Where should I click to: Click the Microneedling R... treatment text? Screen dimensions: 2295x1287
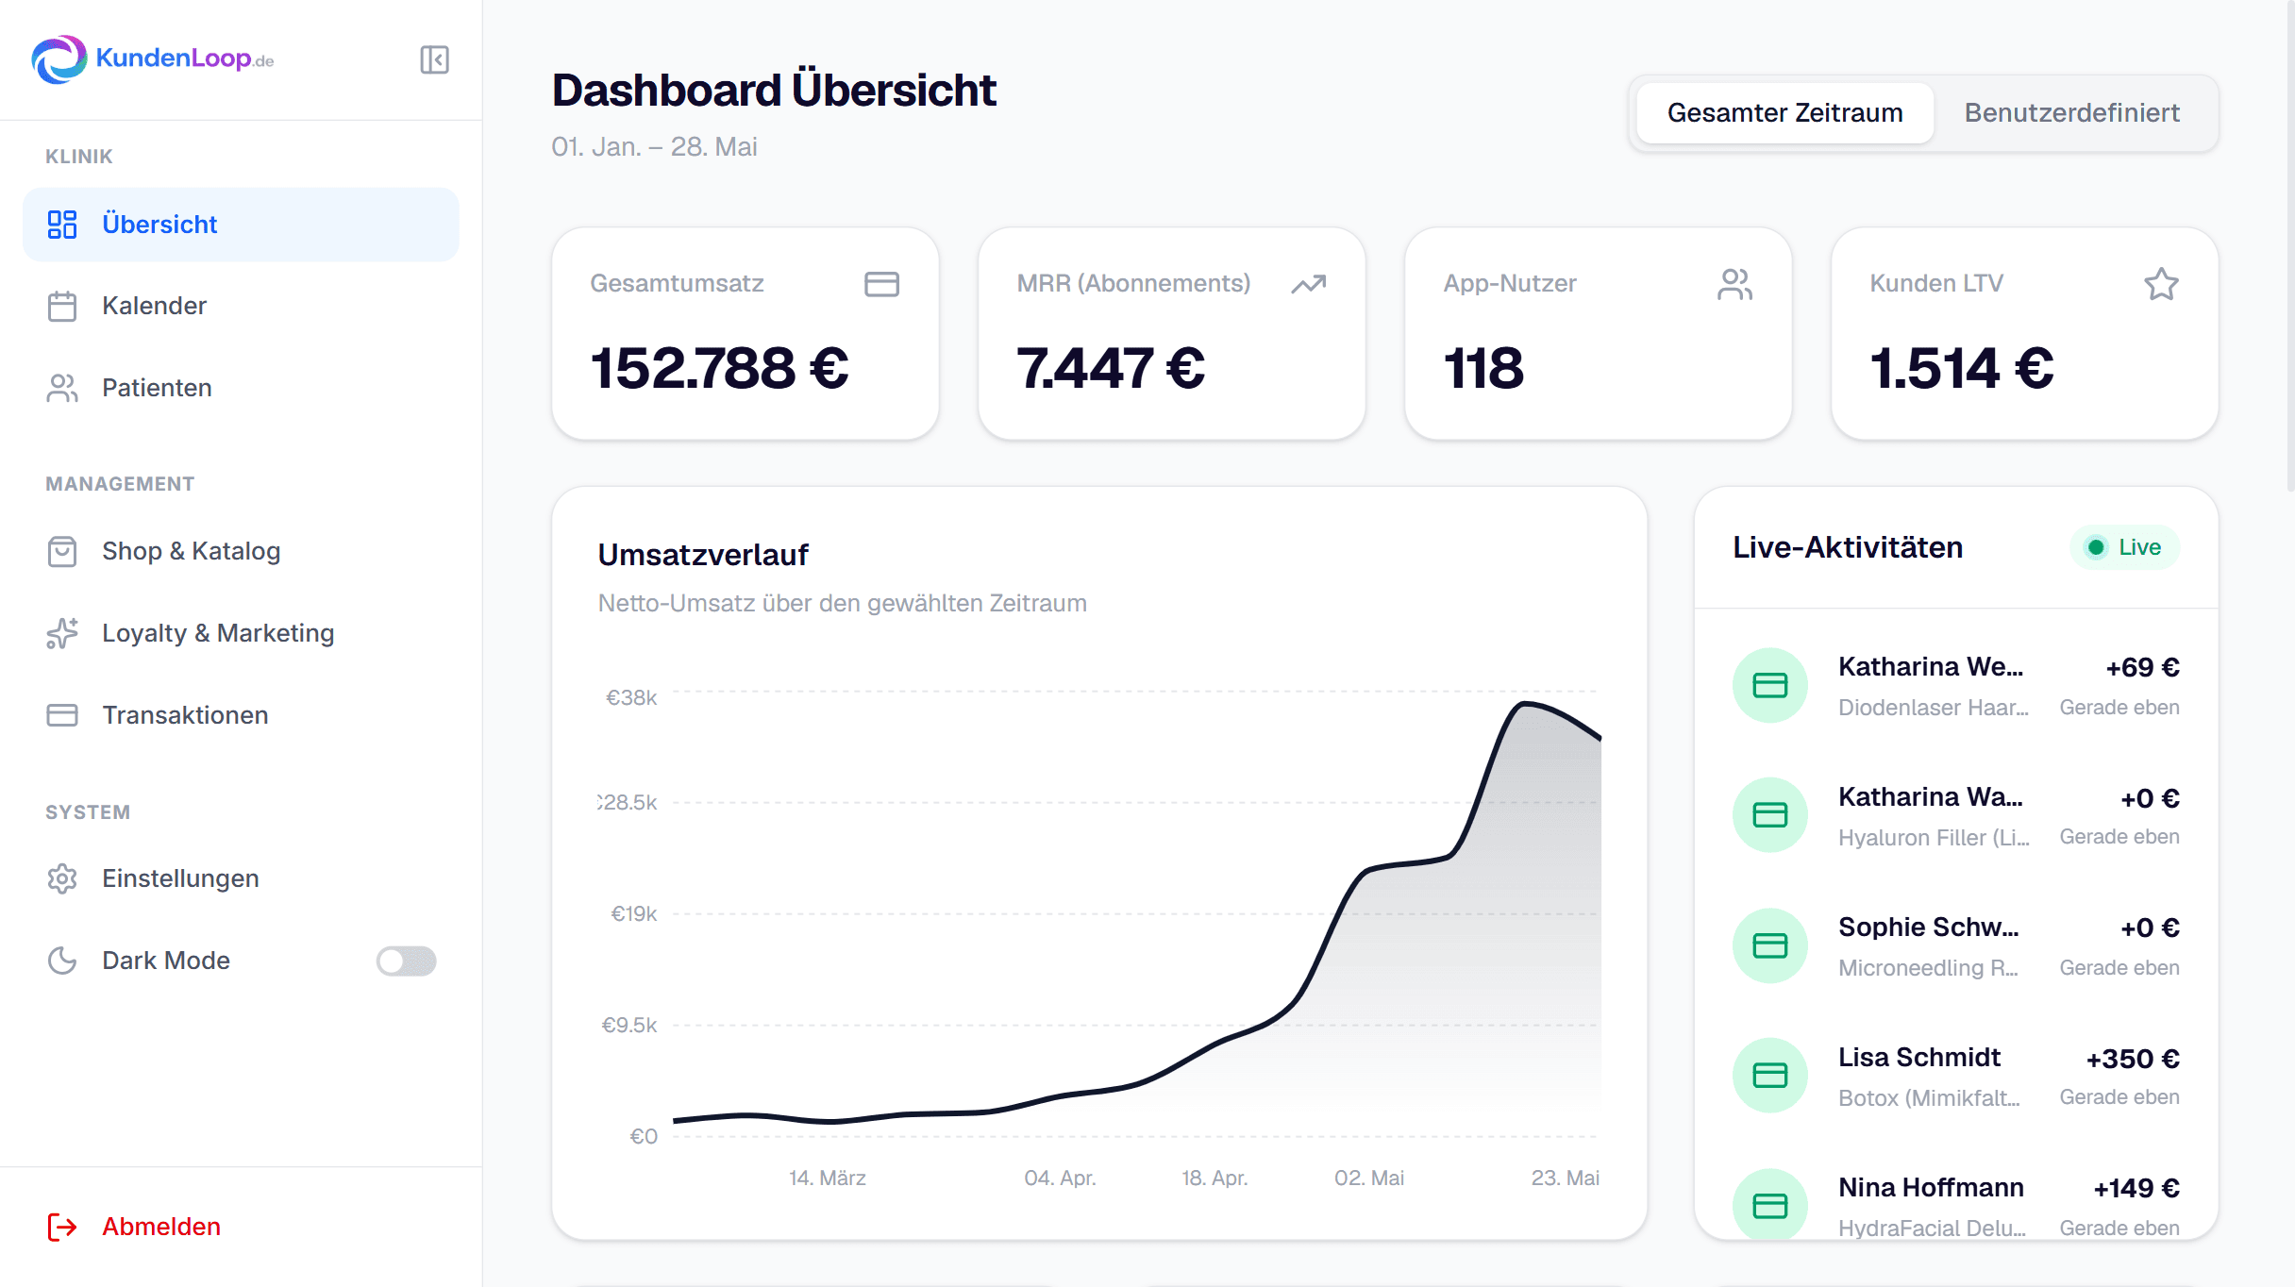(1928, 968)
